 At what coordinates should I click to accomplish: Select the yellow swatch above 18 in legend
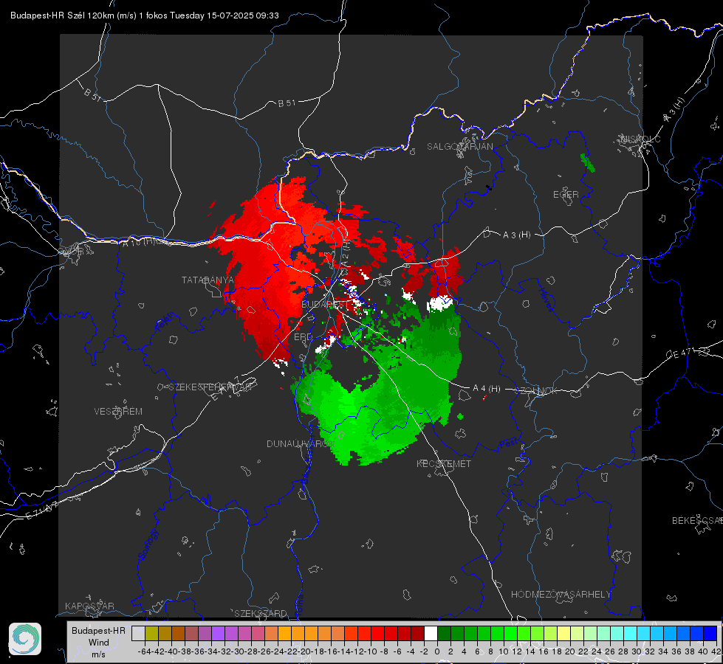pyautogui.click(x=564, y=633)
